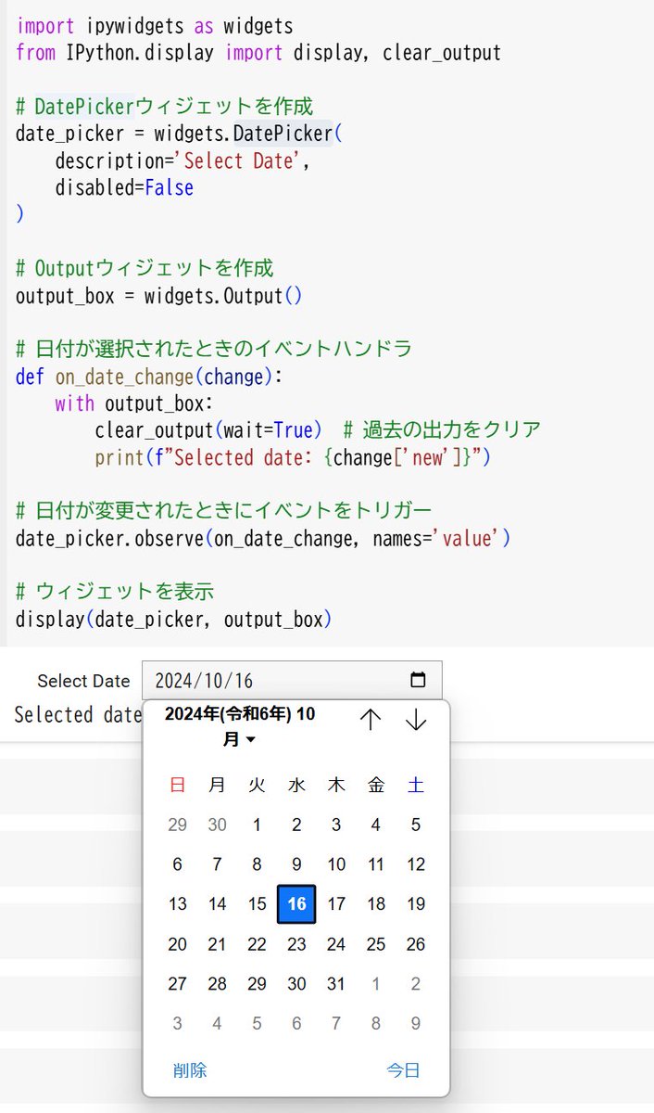Viewport: 654px width, 1113px height.
Task: Click the 'def on_date_change(change):' code line
Action: [148, 377]
